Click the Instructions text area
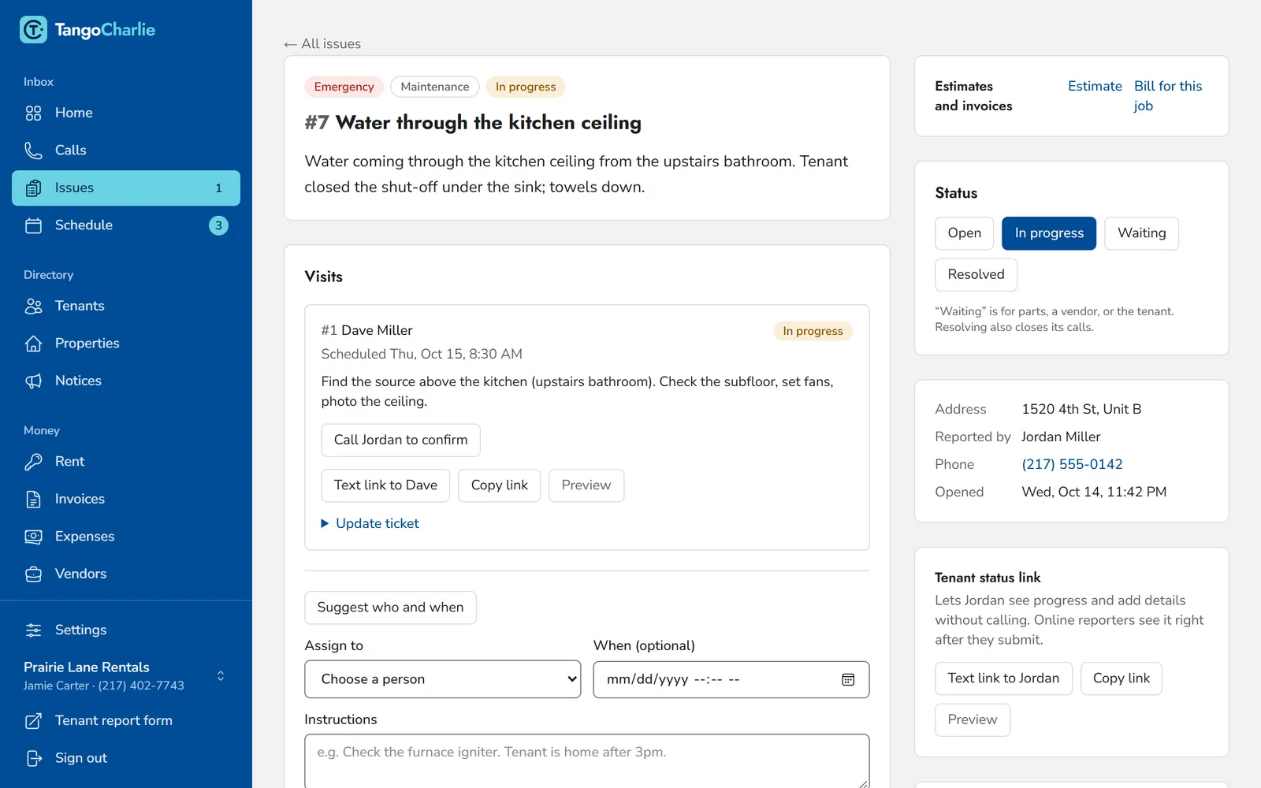 (x=587, y=761)
